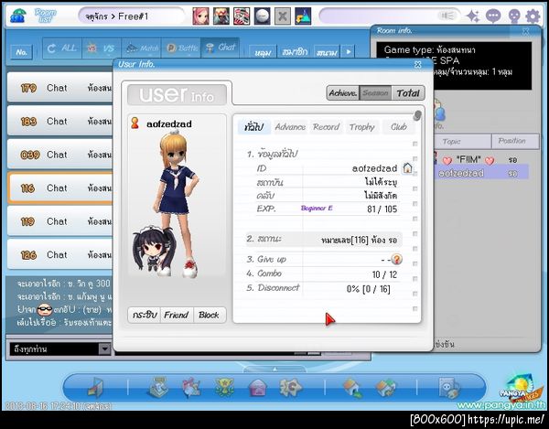Select room 126 Chat row
This screenshot has width=549, height=429.
click(59, 254)
